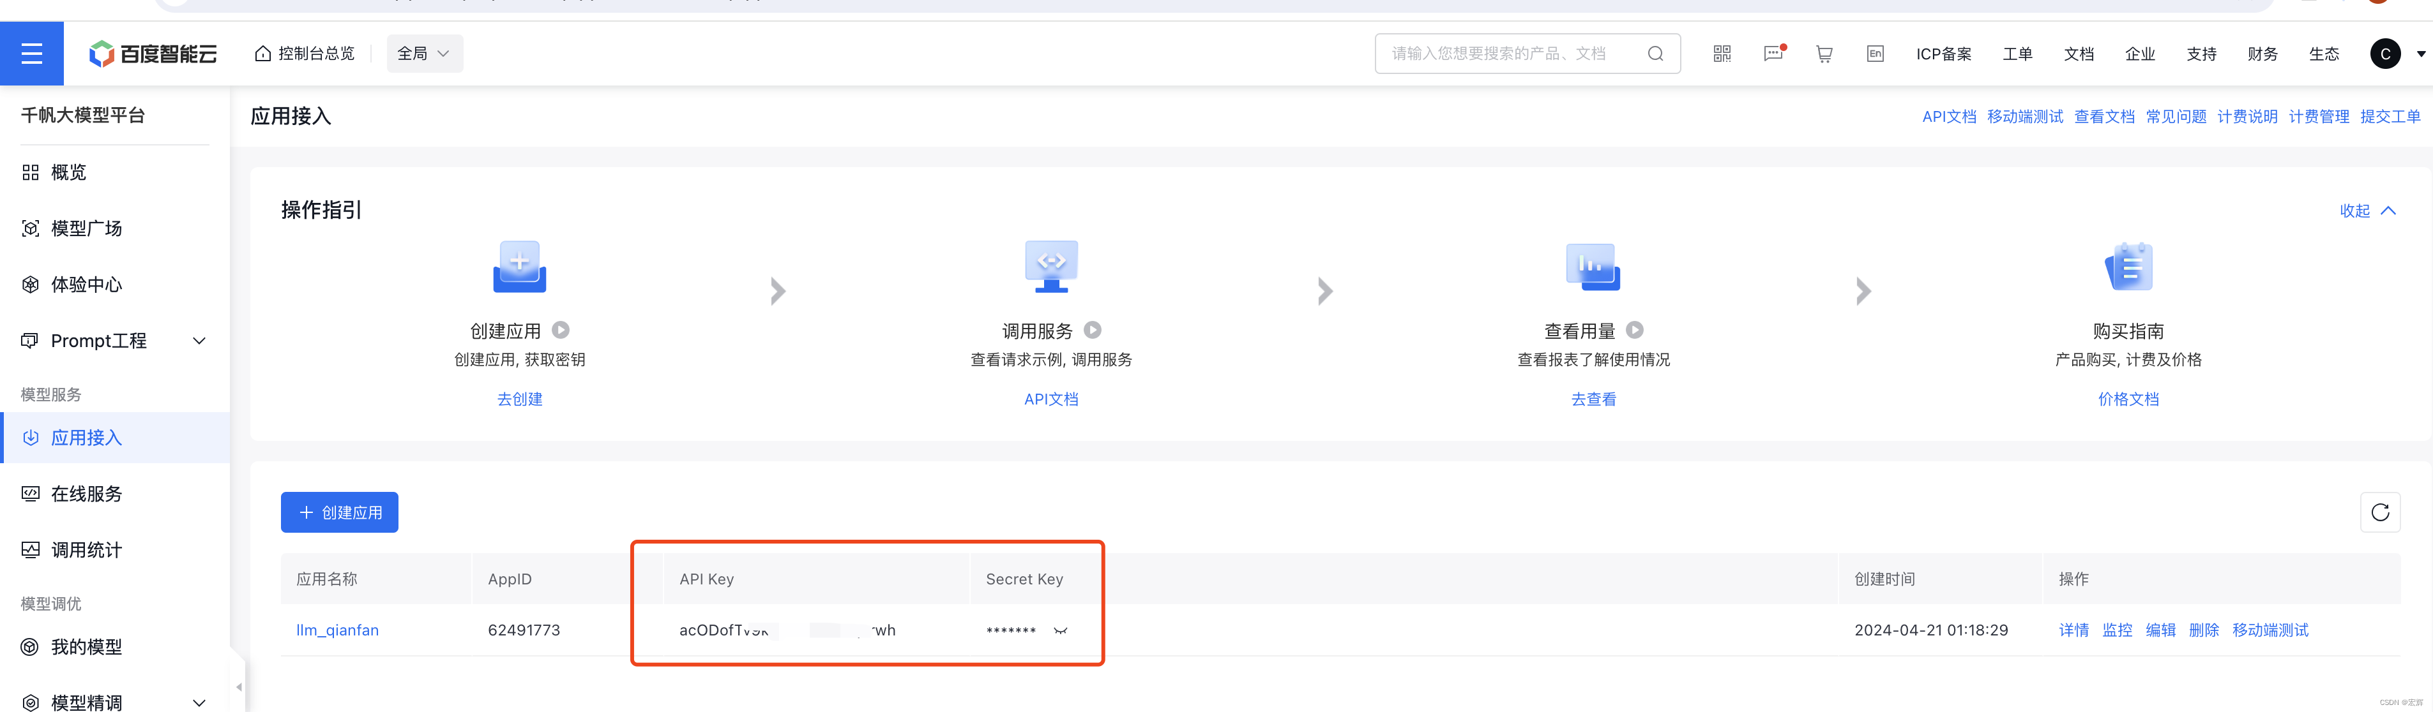Click the QR code icon in header

(1722, 54)
